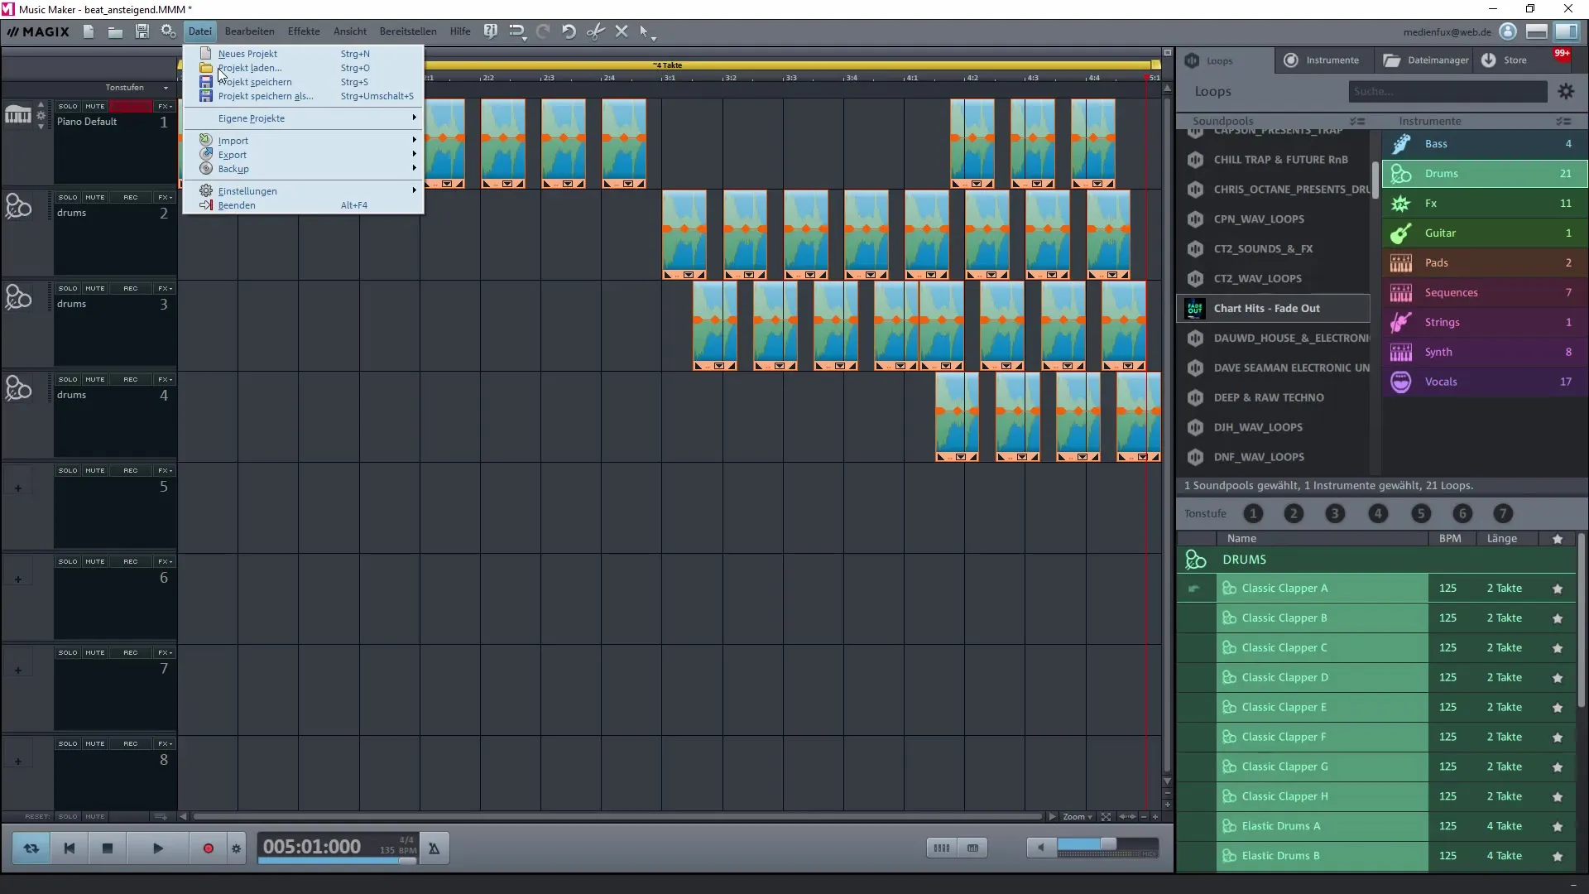
Task: Click the new project icon in toolbar
Action: tap(89, 31)
